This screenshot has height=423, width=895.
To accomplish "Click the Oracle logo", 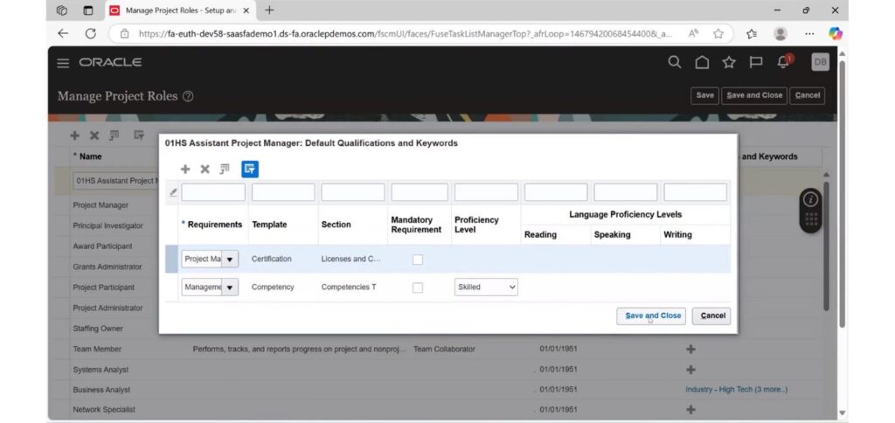I will [x=110, y=62].
